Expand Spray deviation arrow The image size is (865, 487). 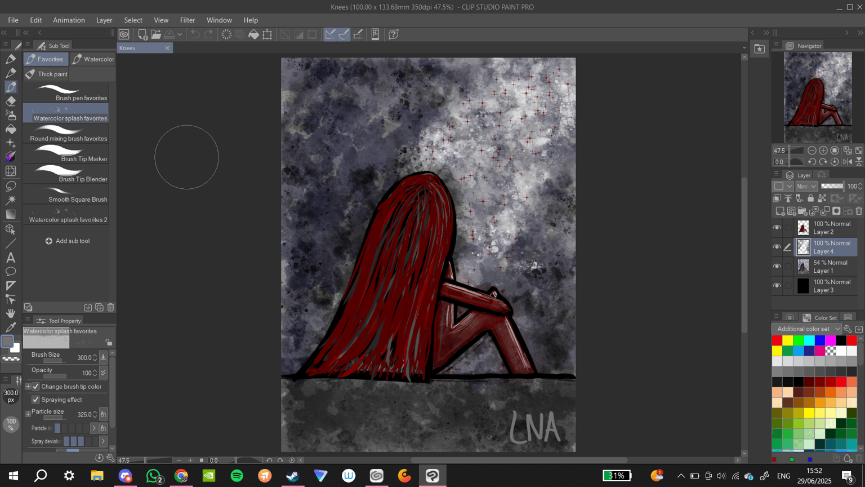tap(103, 441)
